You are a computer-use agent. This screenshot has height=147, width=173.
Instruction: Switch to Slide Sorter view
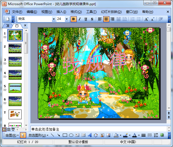point(9,129)
